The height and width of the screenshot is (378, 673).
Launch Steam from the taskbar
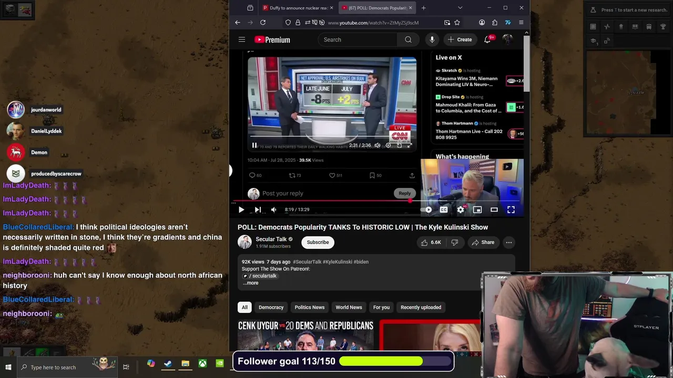click(x=168, y=364)
